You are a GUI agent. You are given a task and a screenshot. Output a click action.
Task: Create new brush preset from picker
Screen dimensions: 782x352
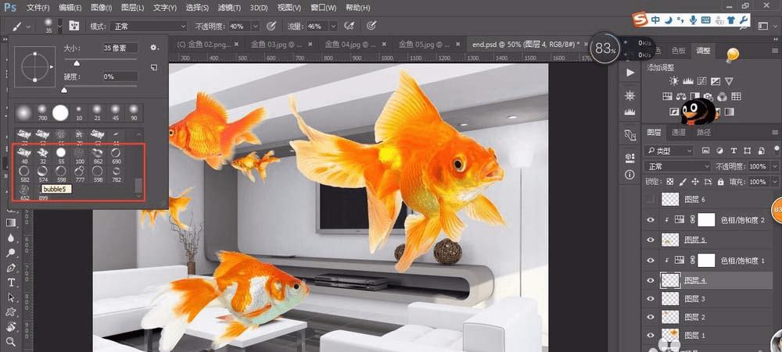point(153,67)
